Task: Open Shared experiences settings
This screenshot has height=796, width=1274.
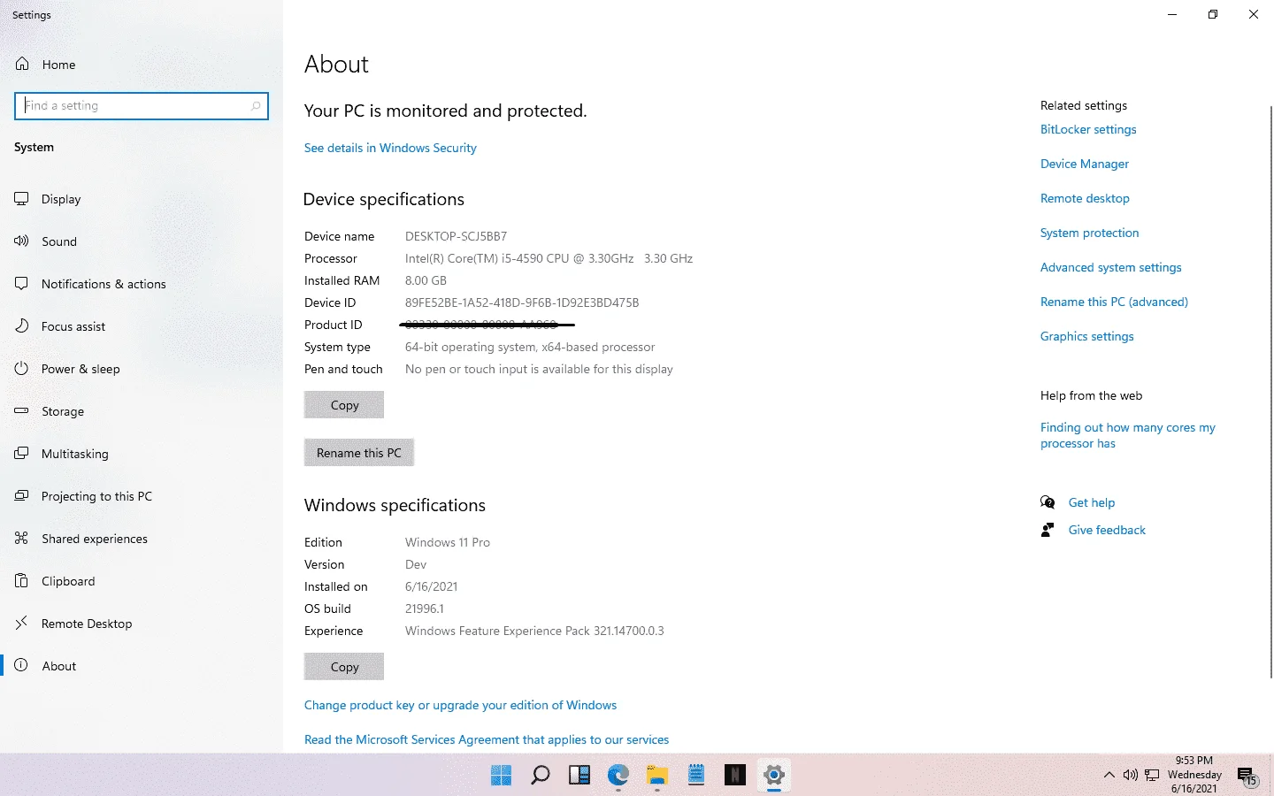Action: pos(142,539)
